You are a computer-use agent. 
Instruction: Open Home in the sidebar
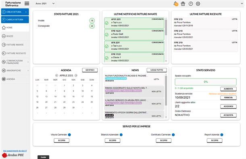click(x=15, y=28)
